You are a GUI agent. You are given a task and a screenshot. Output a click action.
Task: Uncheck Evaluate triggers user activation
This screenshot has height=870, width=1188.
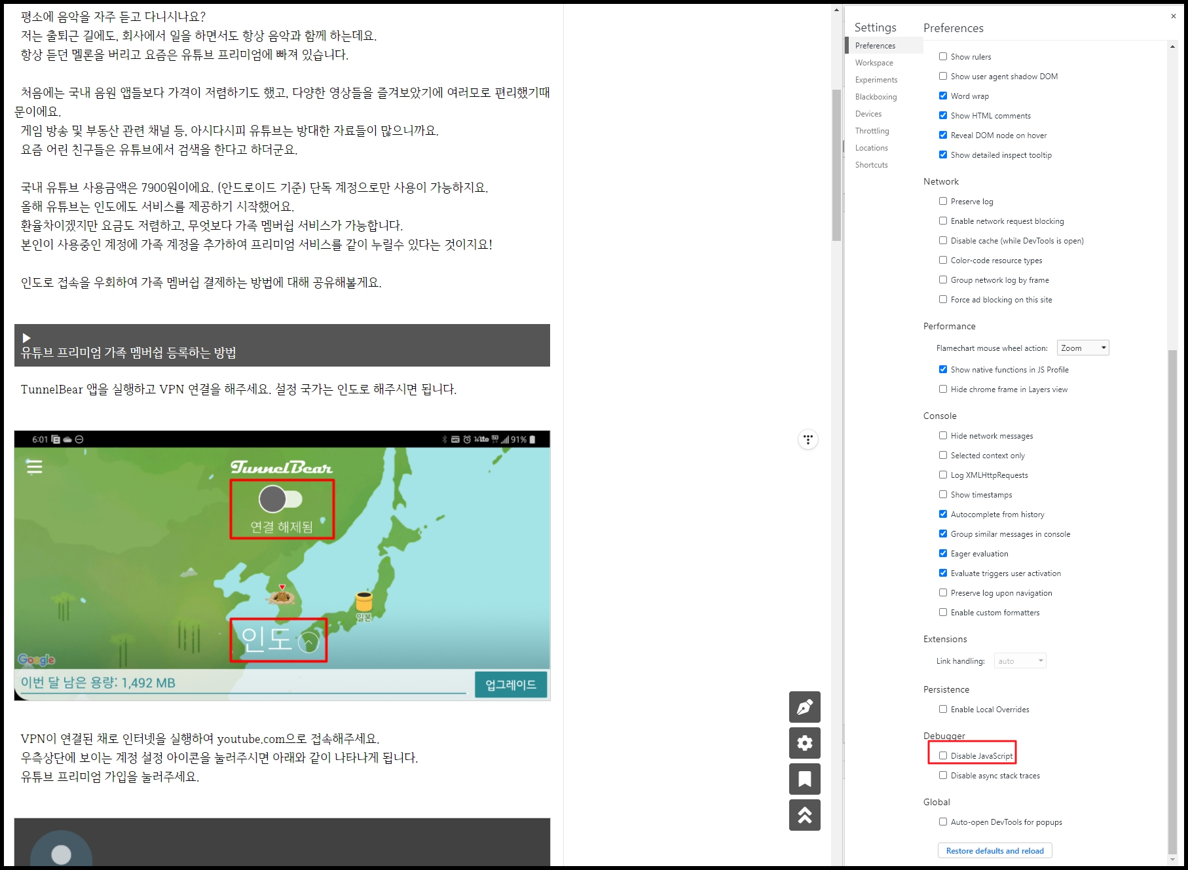(x=943, y=573)
